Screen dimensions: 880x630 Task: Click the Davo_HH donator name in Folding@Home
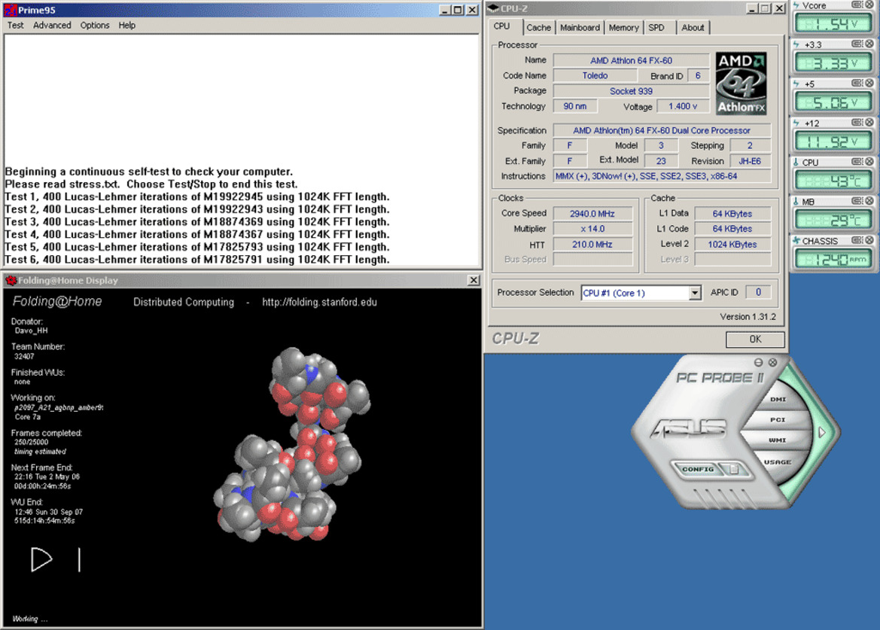coord(32,331)
